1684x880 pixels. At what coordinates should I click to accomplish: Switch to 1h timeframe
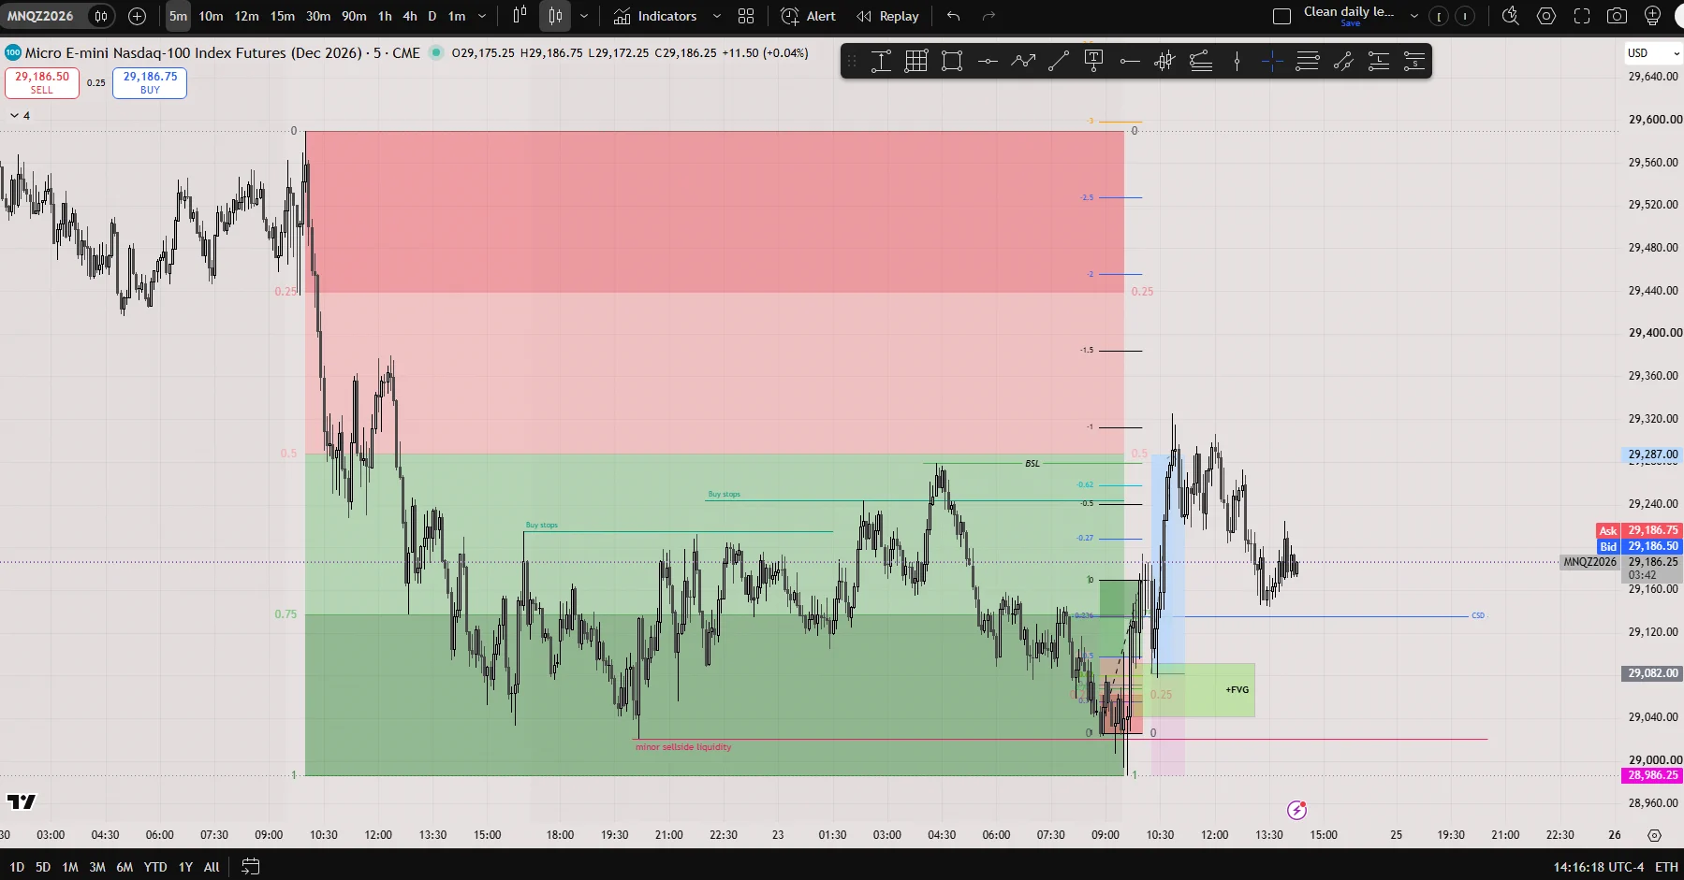click(385, 16)
